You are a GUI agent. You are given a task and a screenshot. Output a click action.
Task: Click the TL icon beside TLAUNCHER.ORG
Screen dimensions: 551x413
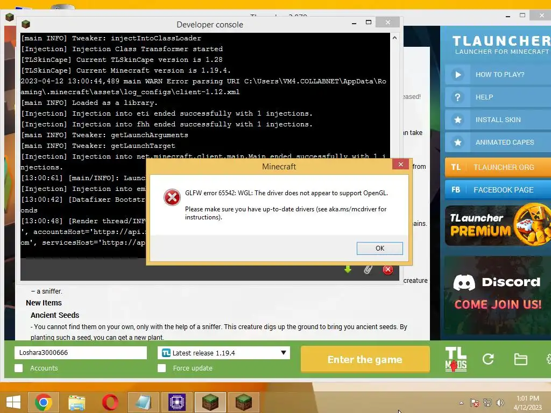tap(456, 167)
